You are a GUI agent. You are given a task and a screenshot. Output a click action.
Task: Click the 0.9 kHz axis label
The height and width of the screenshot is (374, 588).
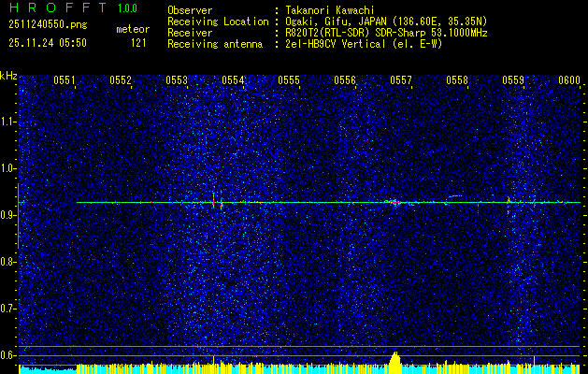[x=7, y=215]
